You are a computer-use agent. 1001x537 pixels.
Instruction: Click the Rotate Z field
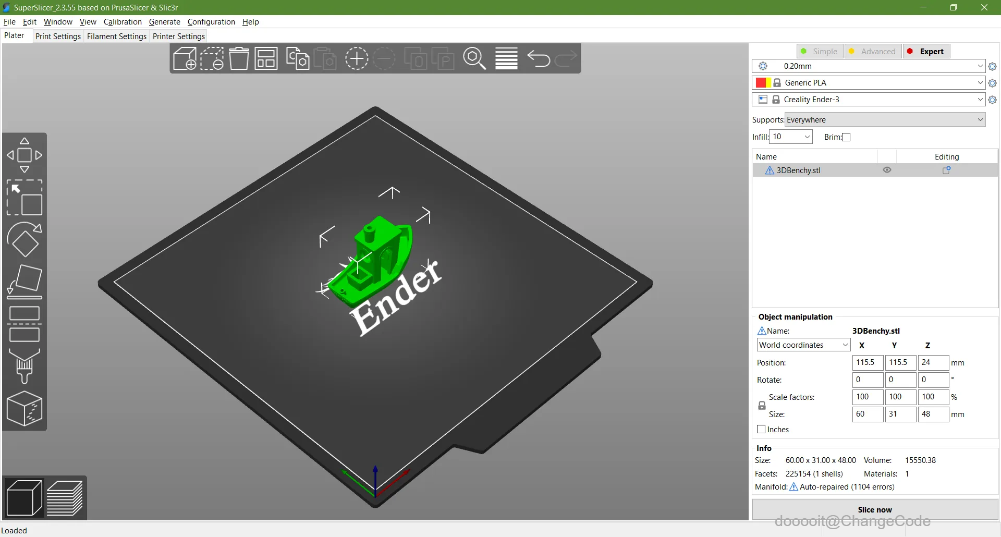click(x=933, y=380)
